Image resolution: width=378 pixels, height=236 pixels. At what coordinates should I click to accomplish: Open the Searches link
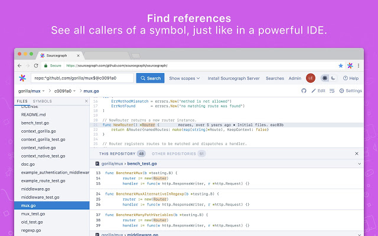275,78
